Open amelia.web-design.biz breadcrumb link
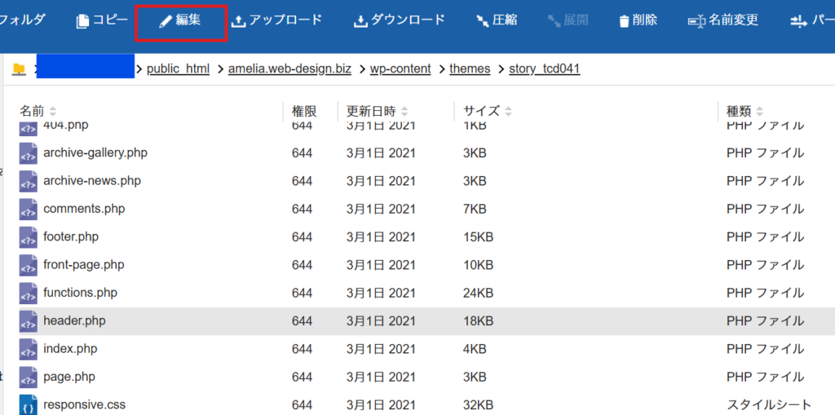The width and height of the screenshot is (835, 415). click(x=289, y=68)
